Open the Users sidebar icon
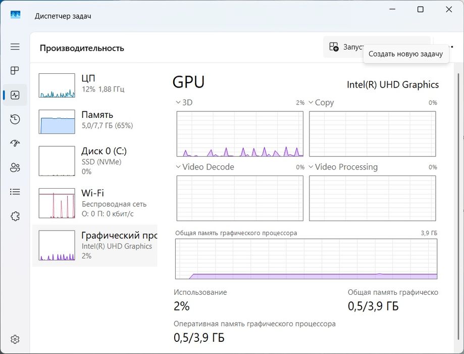The width and height of the screenshot is (464, 354). (15, 168)
